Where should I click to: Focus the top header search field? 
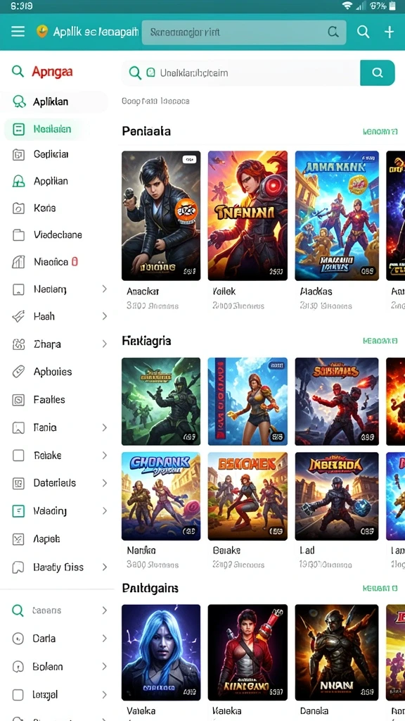(x=244, y=32)
